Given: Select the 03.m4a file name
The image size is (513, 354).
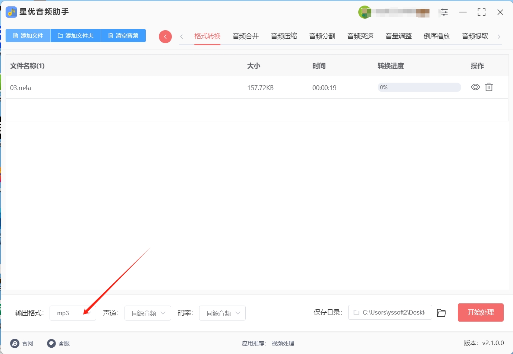Looking at the screenshot, I should 21,88.
